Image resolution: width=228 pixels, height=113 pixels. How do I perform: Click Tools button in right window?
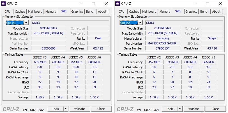(170, 109)
